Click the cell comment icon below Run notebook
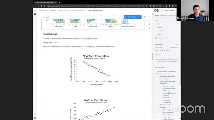The height and width of the screenshot is (120, 214). [x=149, y=21]
